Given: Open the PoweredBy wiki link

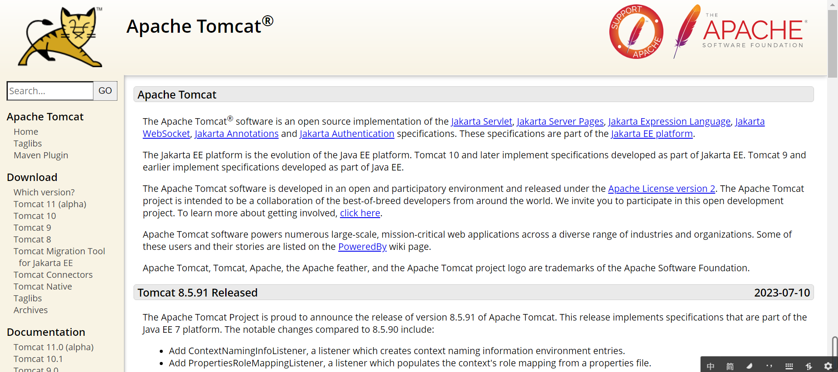Looking at the screenshot, I should (362, 246).
